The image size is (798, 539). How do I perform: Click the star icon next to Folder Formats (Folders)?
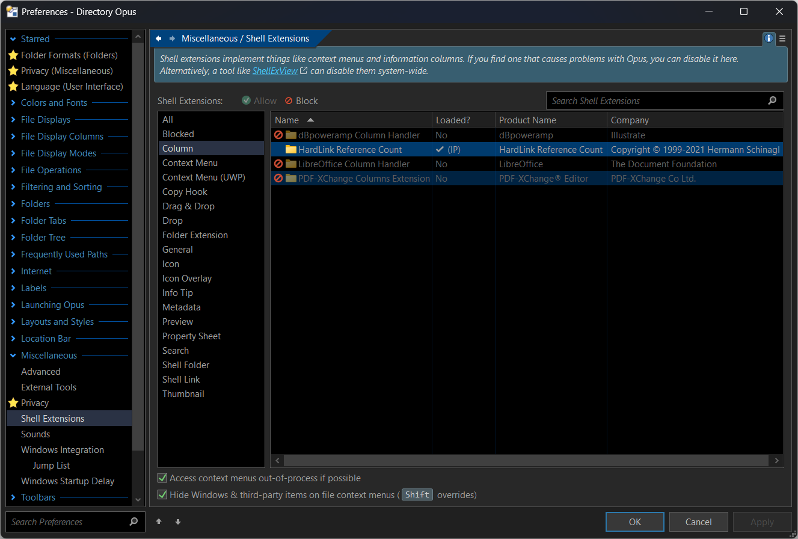pos(13,55)
